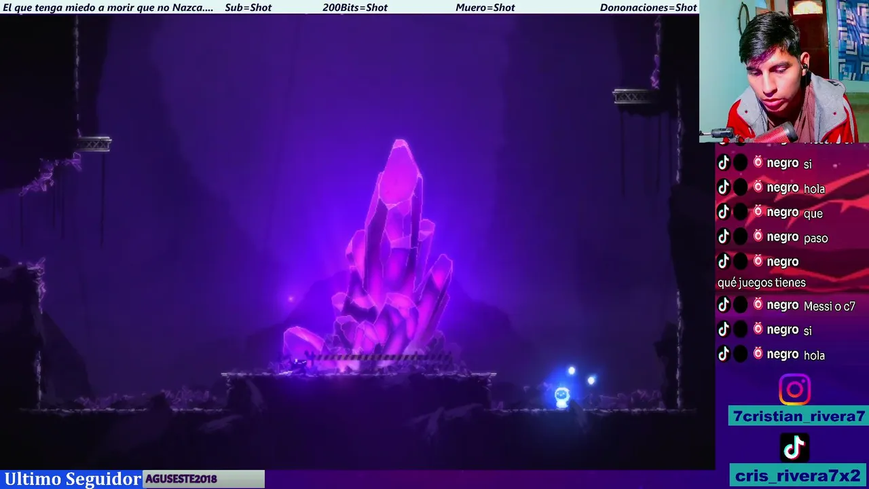
Task: Click the large TikTok logo above cris_rivera7x2
Action: click(x=794, y=447)
